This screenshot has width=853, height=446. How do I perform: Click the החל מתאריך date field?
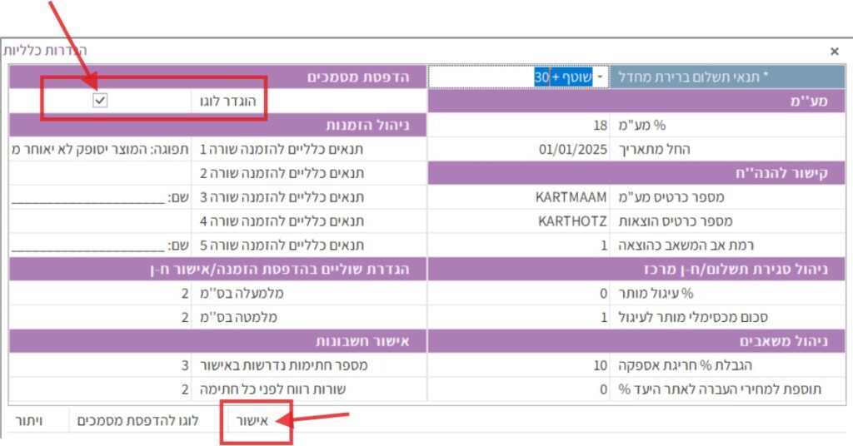[518, 150]
